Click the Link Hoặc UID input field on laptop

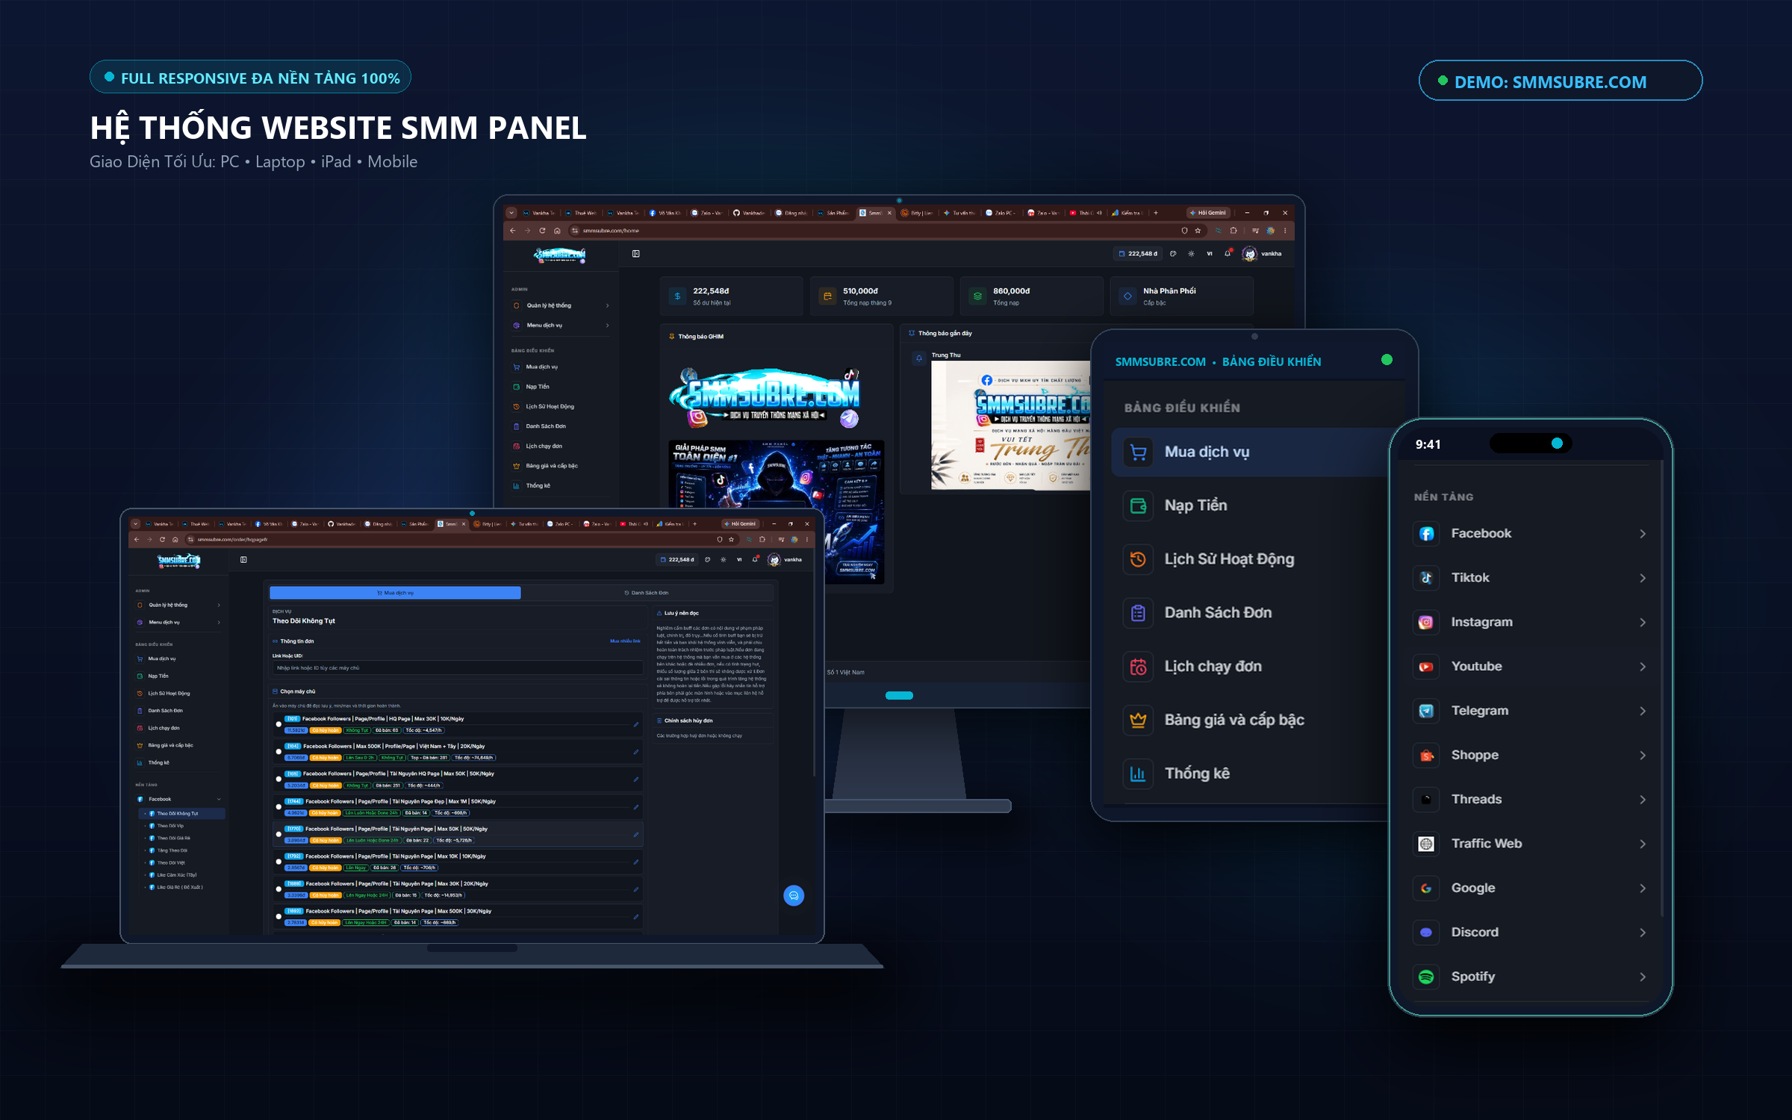coord(457,668)
